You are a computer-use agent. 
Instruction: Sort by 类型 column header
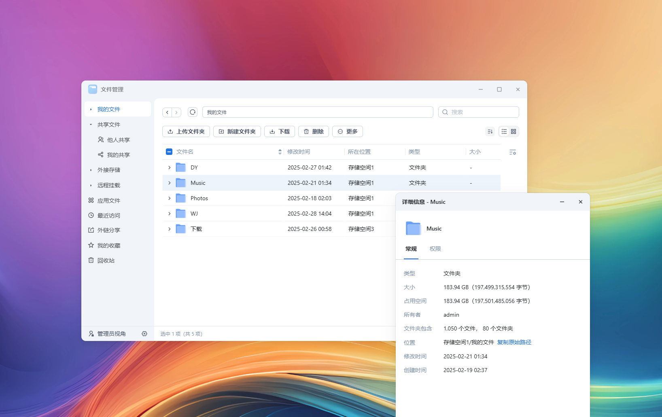point(414,152)
